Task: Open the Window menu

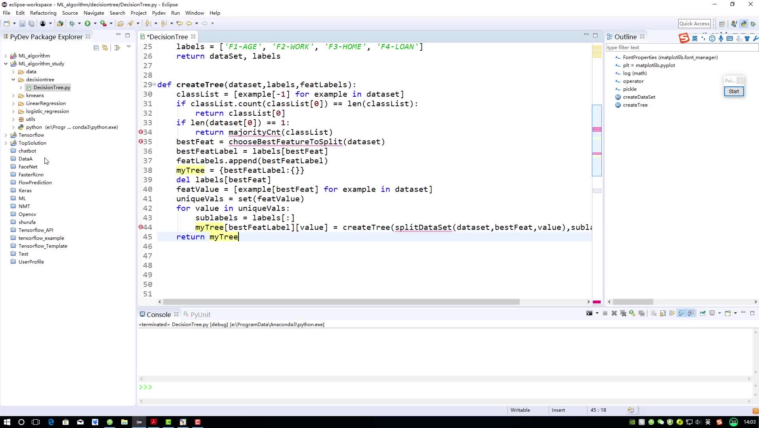Action: [195, 13]
